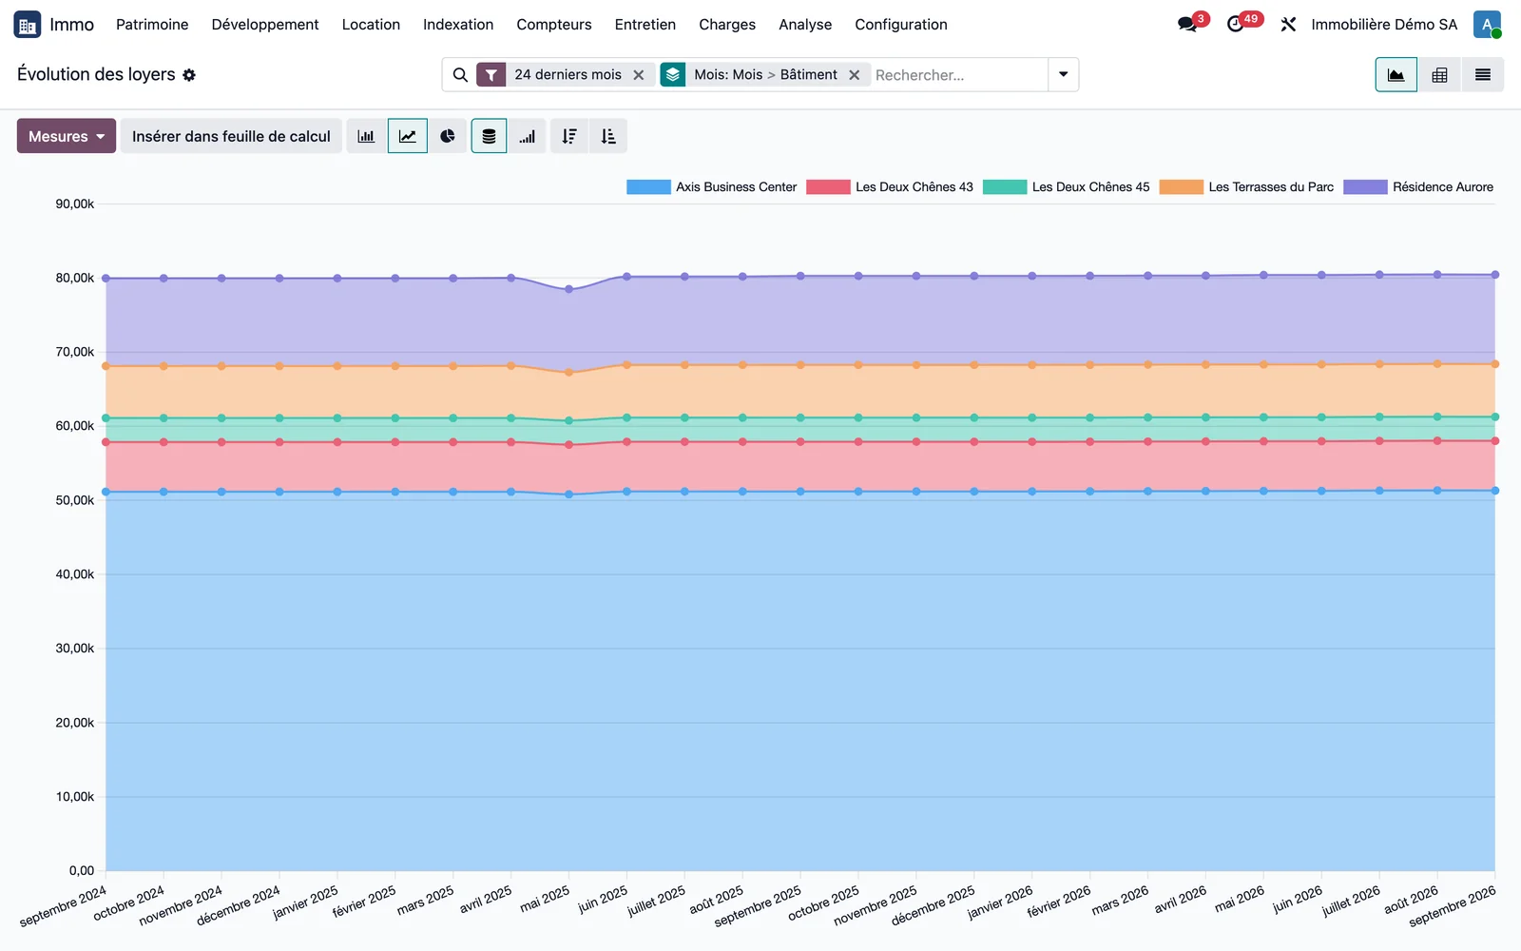This screenshot has width=1521, height=951.
Task: Toggle Axis Business Center legend swatch
Action: click(648, 187)
